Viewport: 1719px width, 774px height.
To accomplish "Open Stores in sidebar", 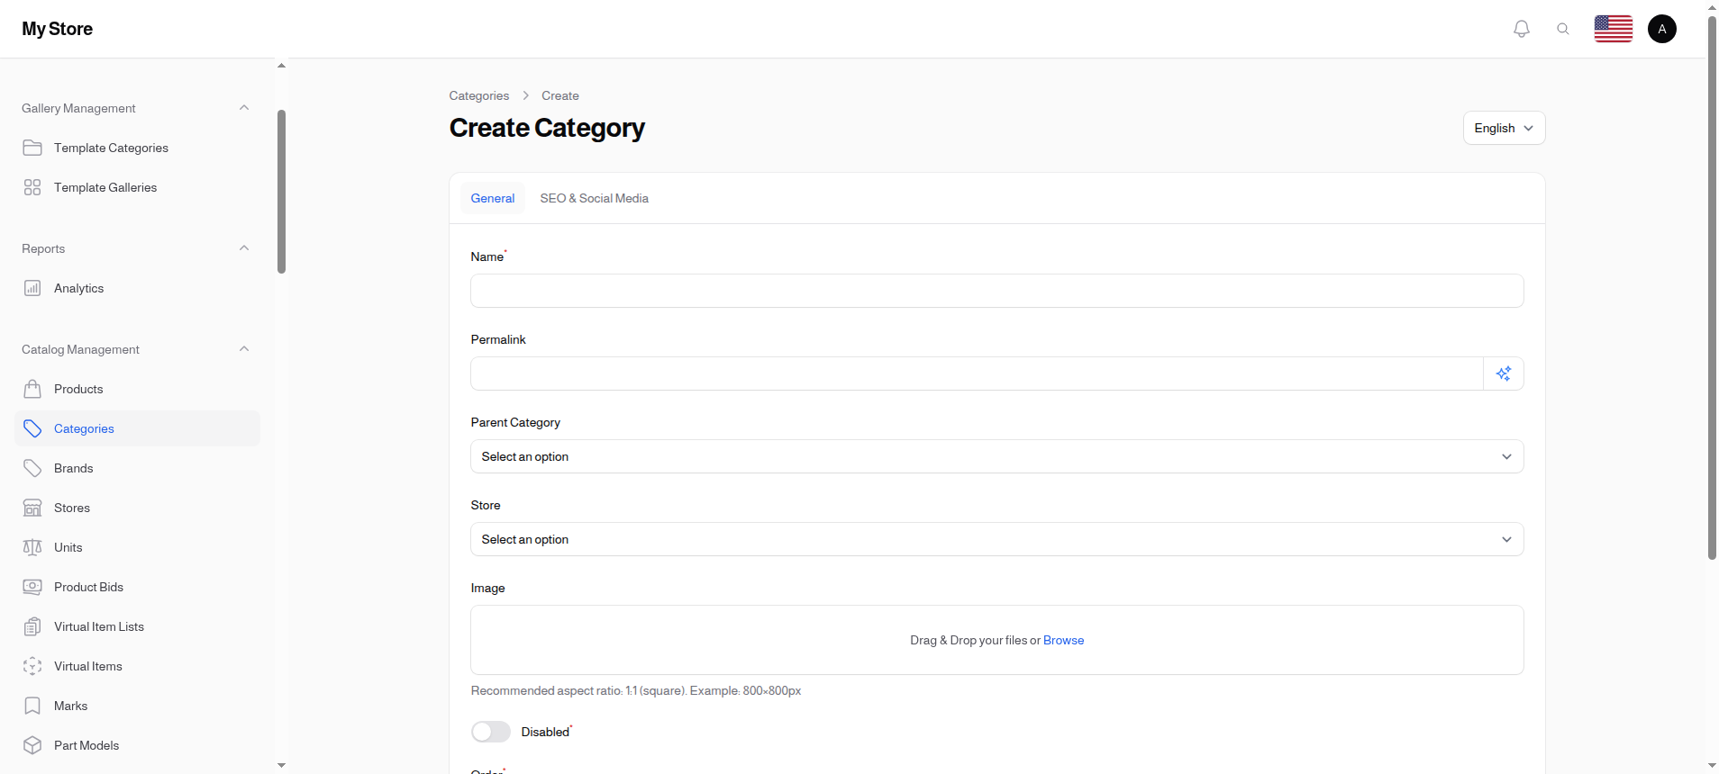I will pyautogui.click(x=137, y=508).
